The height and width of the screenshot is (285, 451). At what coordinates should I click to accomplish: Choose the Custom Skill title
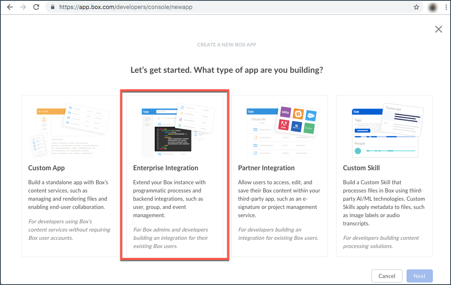coord(361,168)
